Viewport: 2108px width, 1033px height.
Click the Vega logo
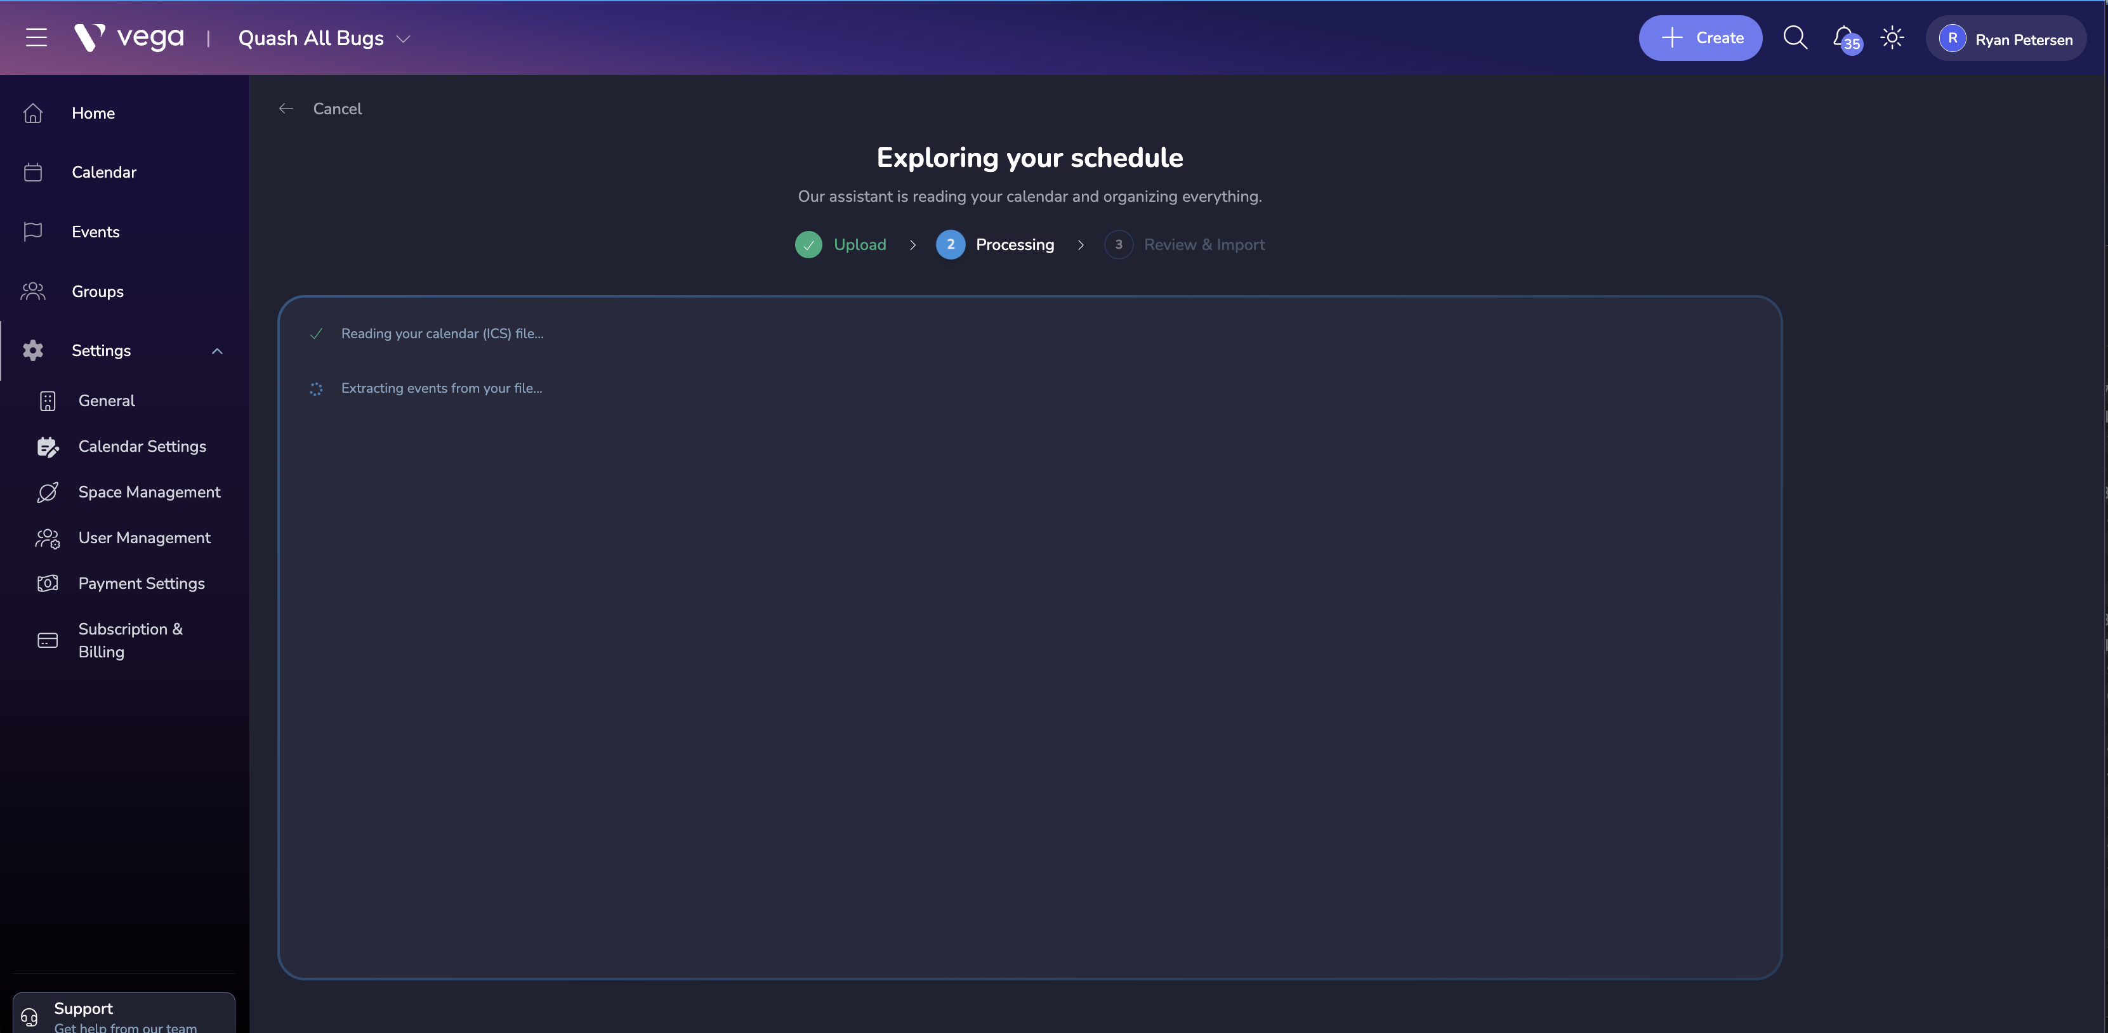tap(129, 37)
